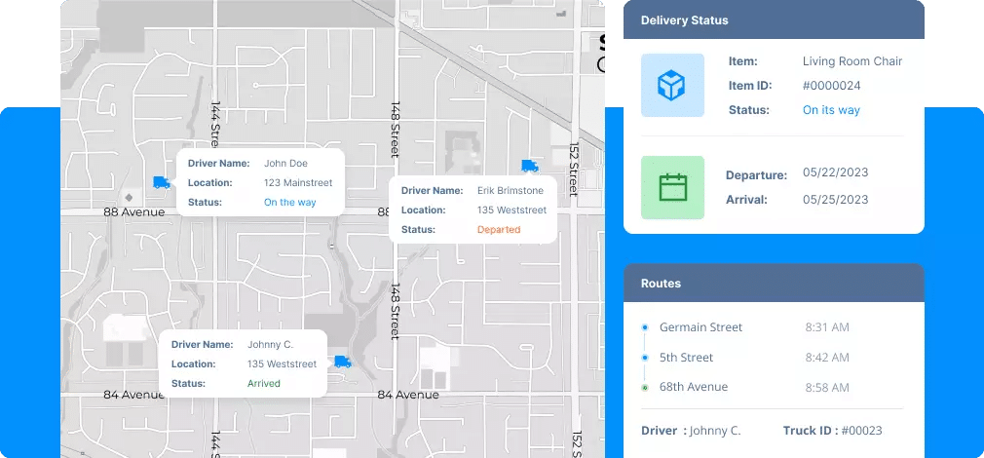Click the '84 Avenue' label near 148 Street

(x=408, y=395)
